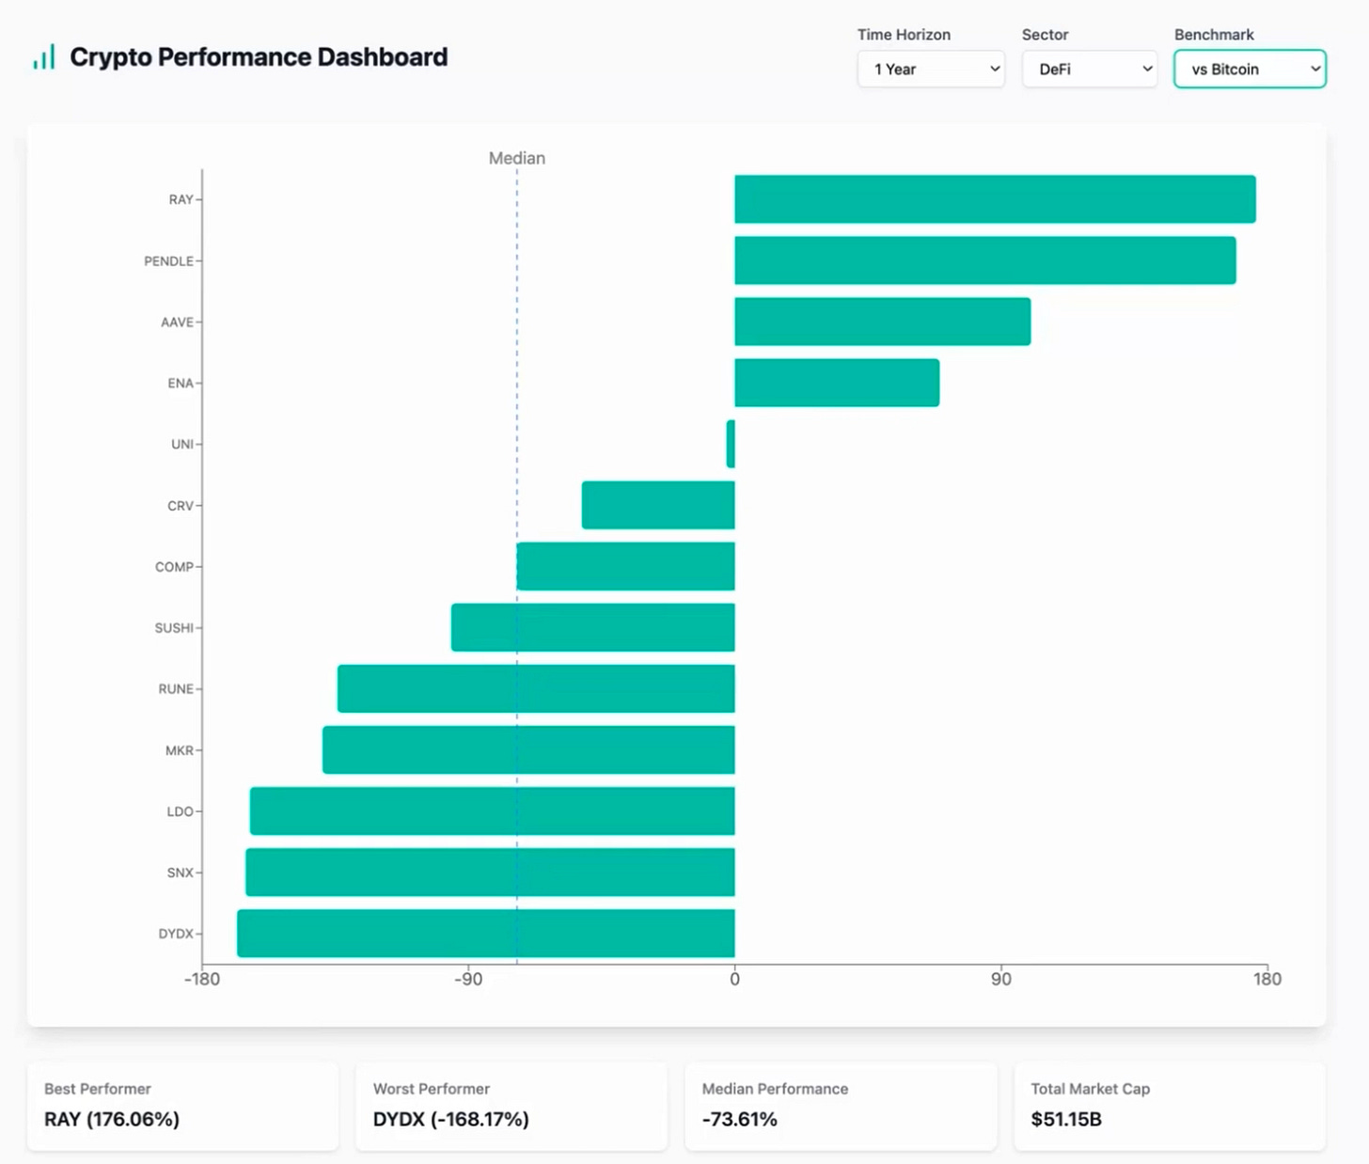The width and height of the screenshot is (1369, 1164).
Task: Click the Median label above the dashed line
Action: 517,158
